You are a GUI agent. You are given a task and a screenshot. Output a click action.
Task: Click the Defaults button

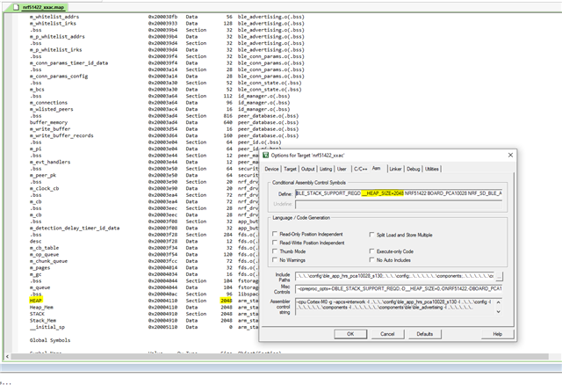tap(425, 334)
